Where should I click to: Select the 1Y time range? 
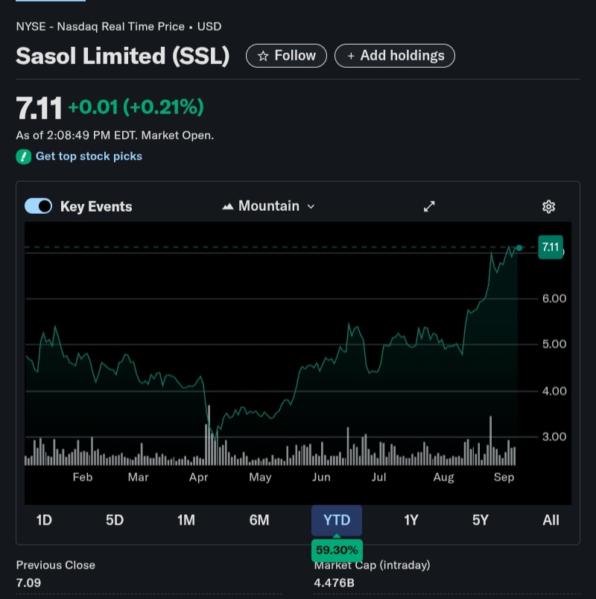[x=411, y=520]
